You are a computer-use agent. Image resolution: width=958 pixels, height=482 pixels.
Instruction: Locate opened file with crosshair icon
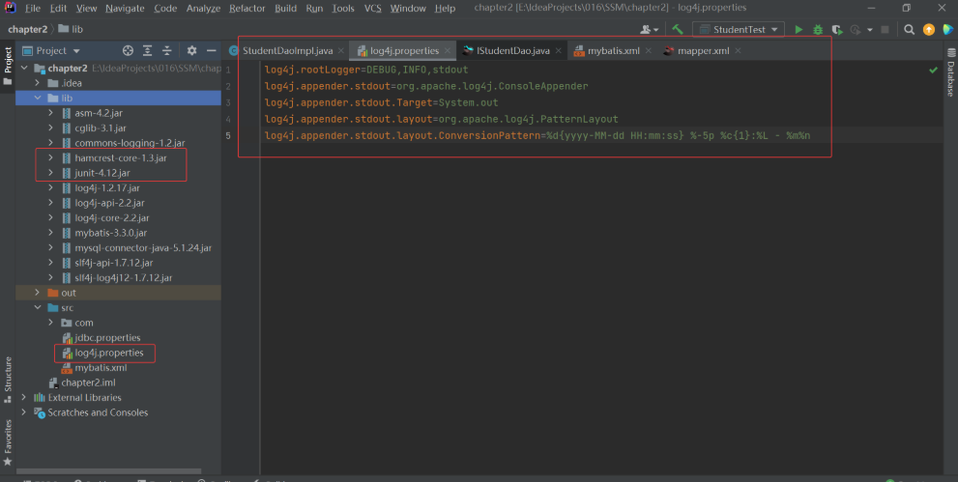[x=128, y=50]
